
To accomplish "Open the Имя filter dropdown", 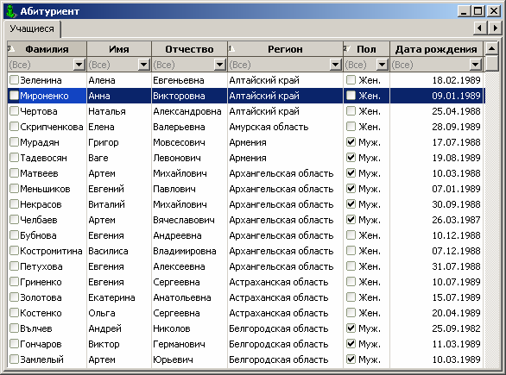I will point(143,65).
